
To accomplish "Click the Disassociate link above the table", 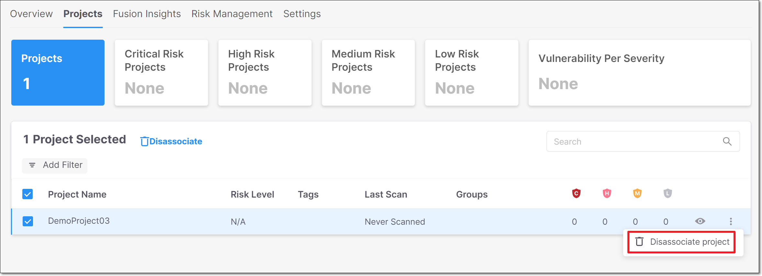I will pyautogui.click(x=176, y=141).
